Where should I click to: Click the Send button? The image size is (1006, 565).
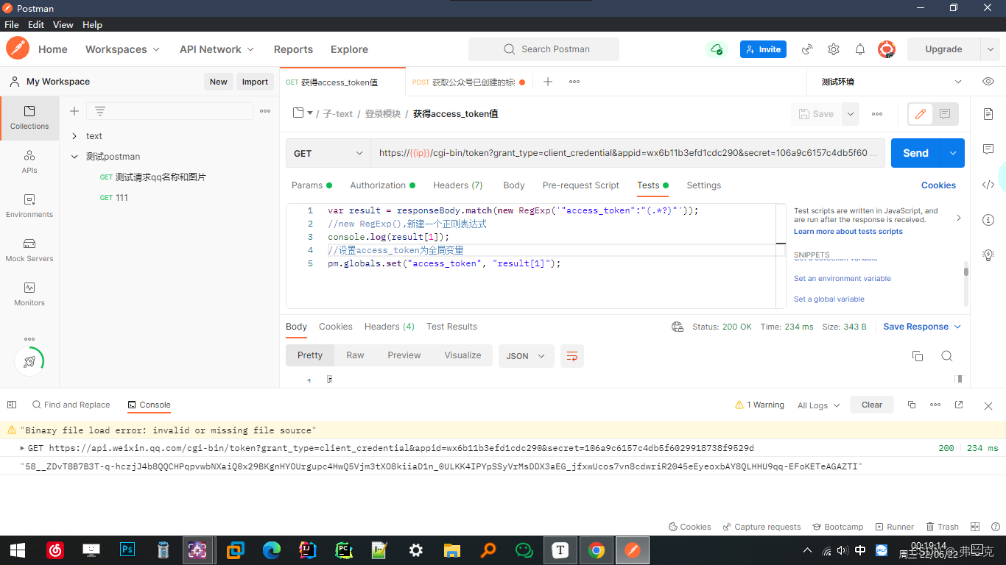[x=916, y=153]
